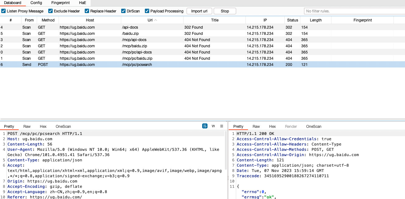Click the Content-Type: application/json request header
Screen dimensions: 405x199
tap(45, 160)
